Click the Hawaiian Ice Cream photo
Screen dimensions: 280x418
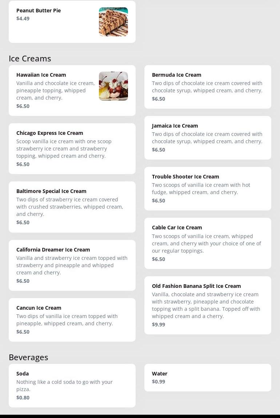(113, 86)
